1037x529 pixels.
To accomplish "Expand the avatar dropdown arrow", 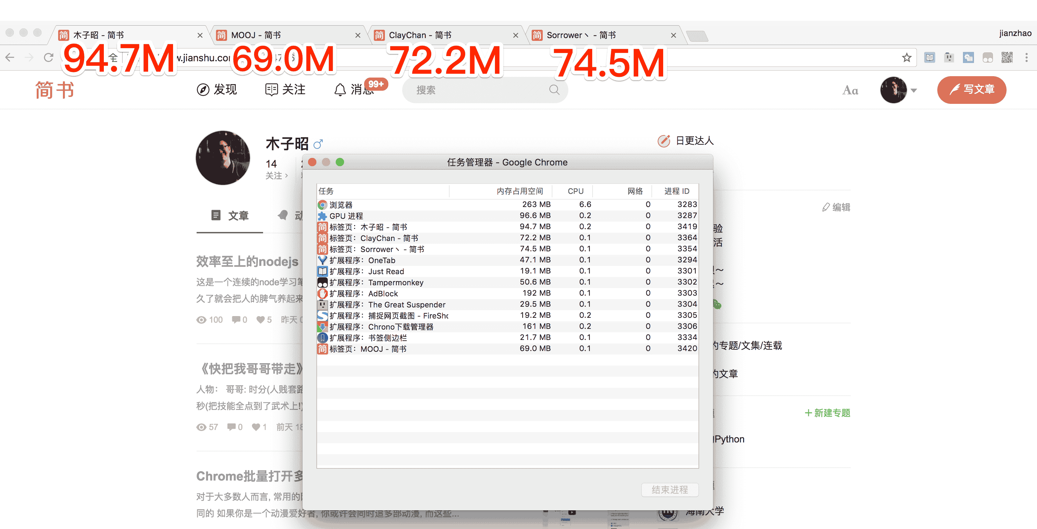I will coord(913,91).
